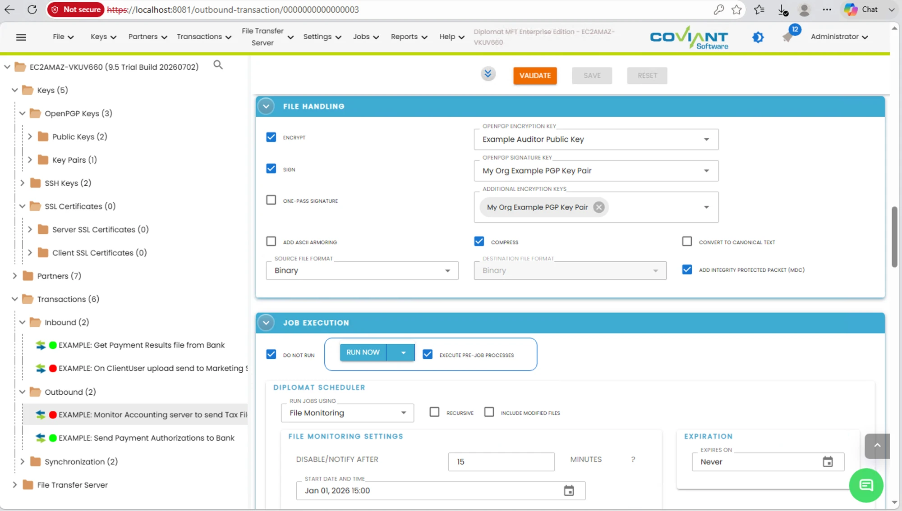Screen dimensions: 902x511
Task: Open the Transactions menu
Action: (x=204, y=37)
